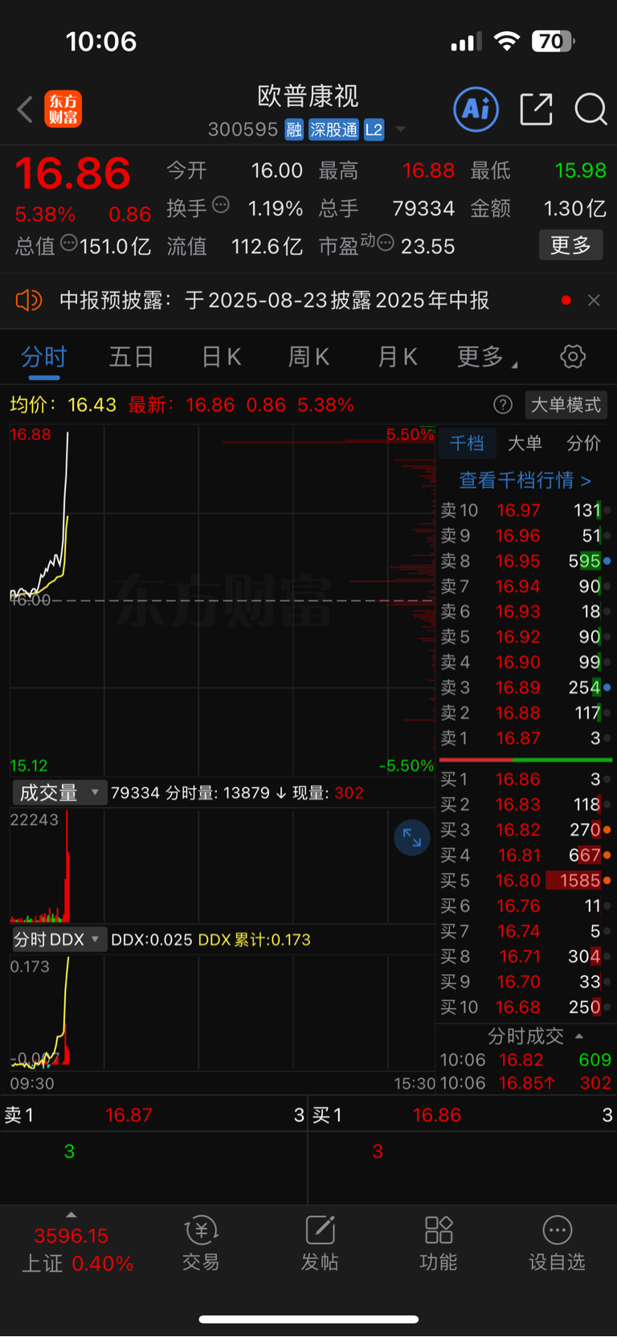Toggle 大单模式 button
Viewport: 617px width, 1337px height.
coord(566,404)
